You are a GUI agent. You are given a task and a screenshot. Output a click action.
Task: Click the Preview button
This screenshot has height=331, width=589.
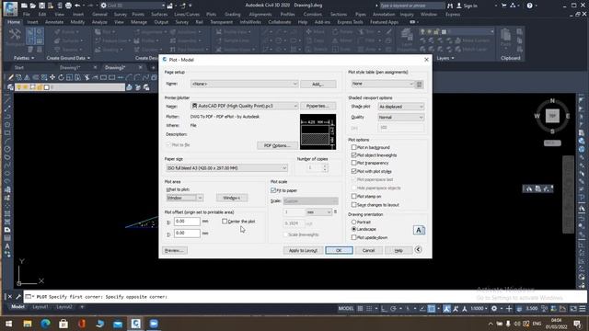[175, 250]
